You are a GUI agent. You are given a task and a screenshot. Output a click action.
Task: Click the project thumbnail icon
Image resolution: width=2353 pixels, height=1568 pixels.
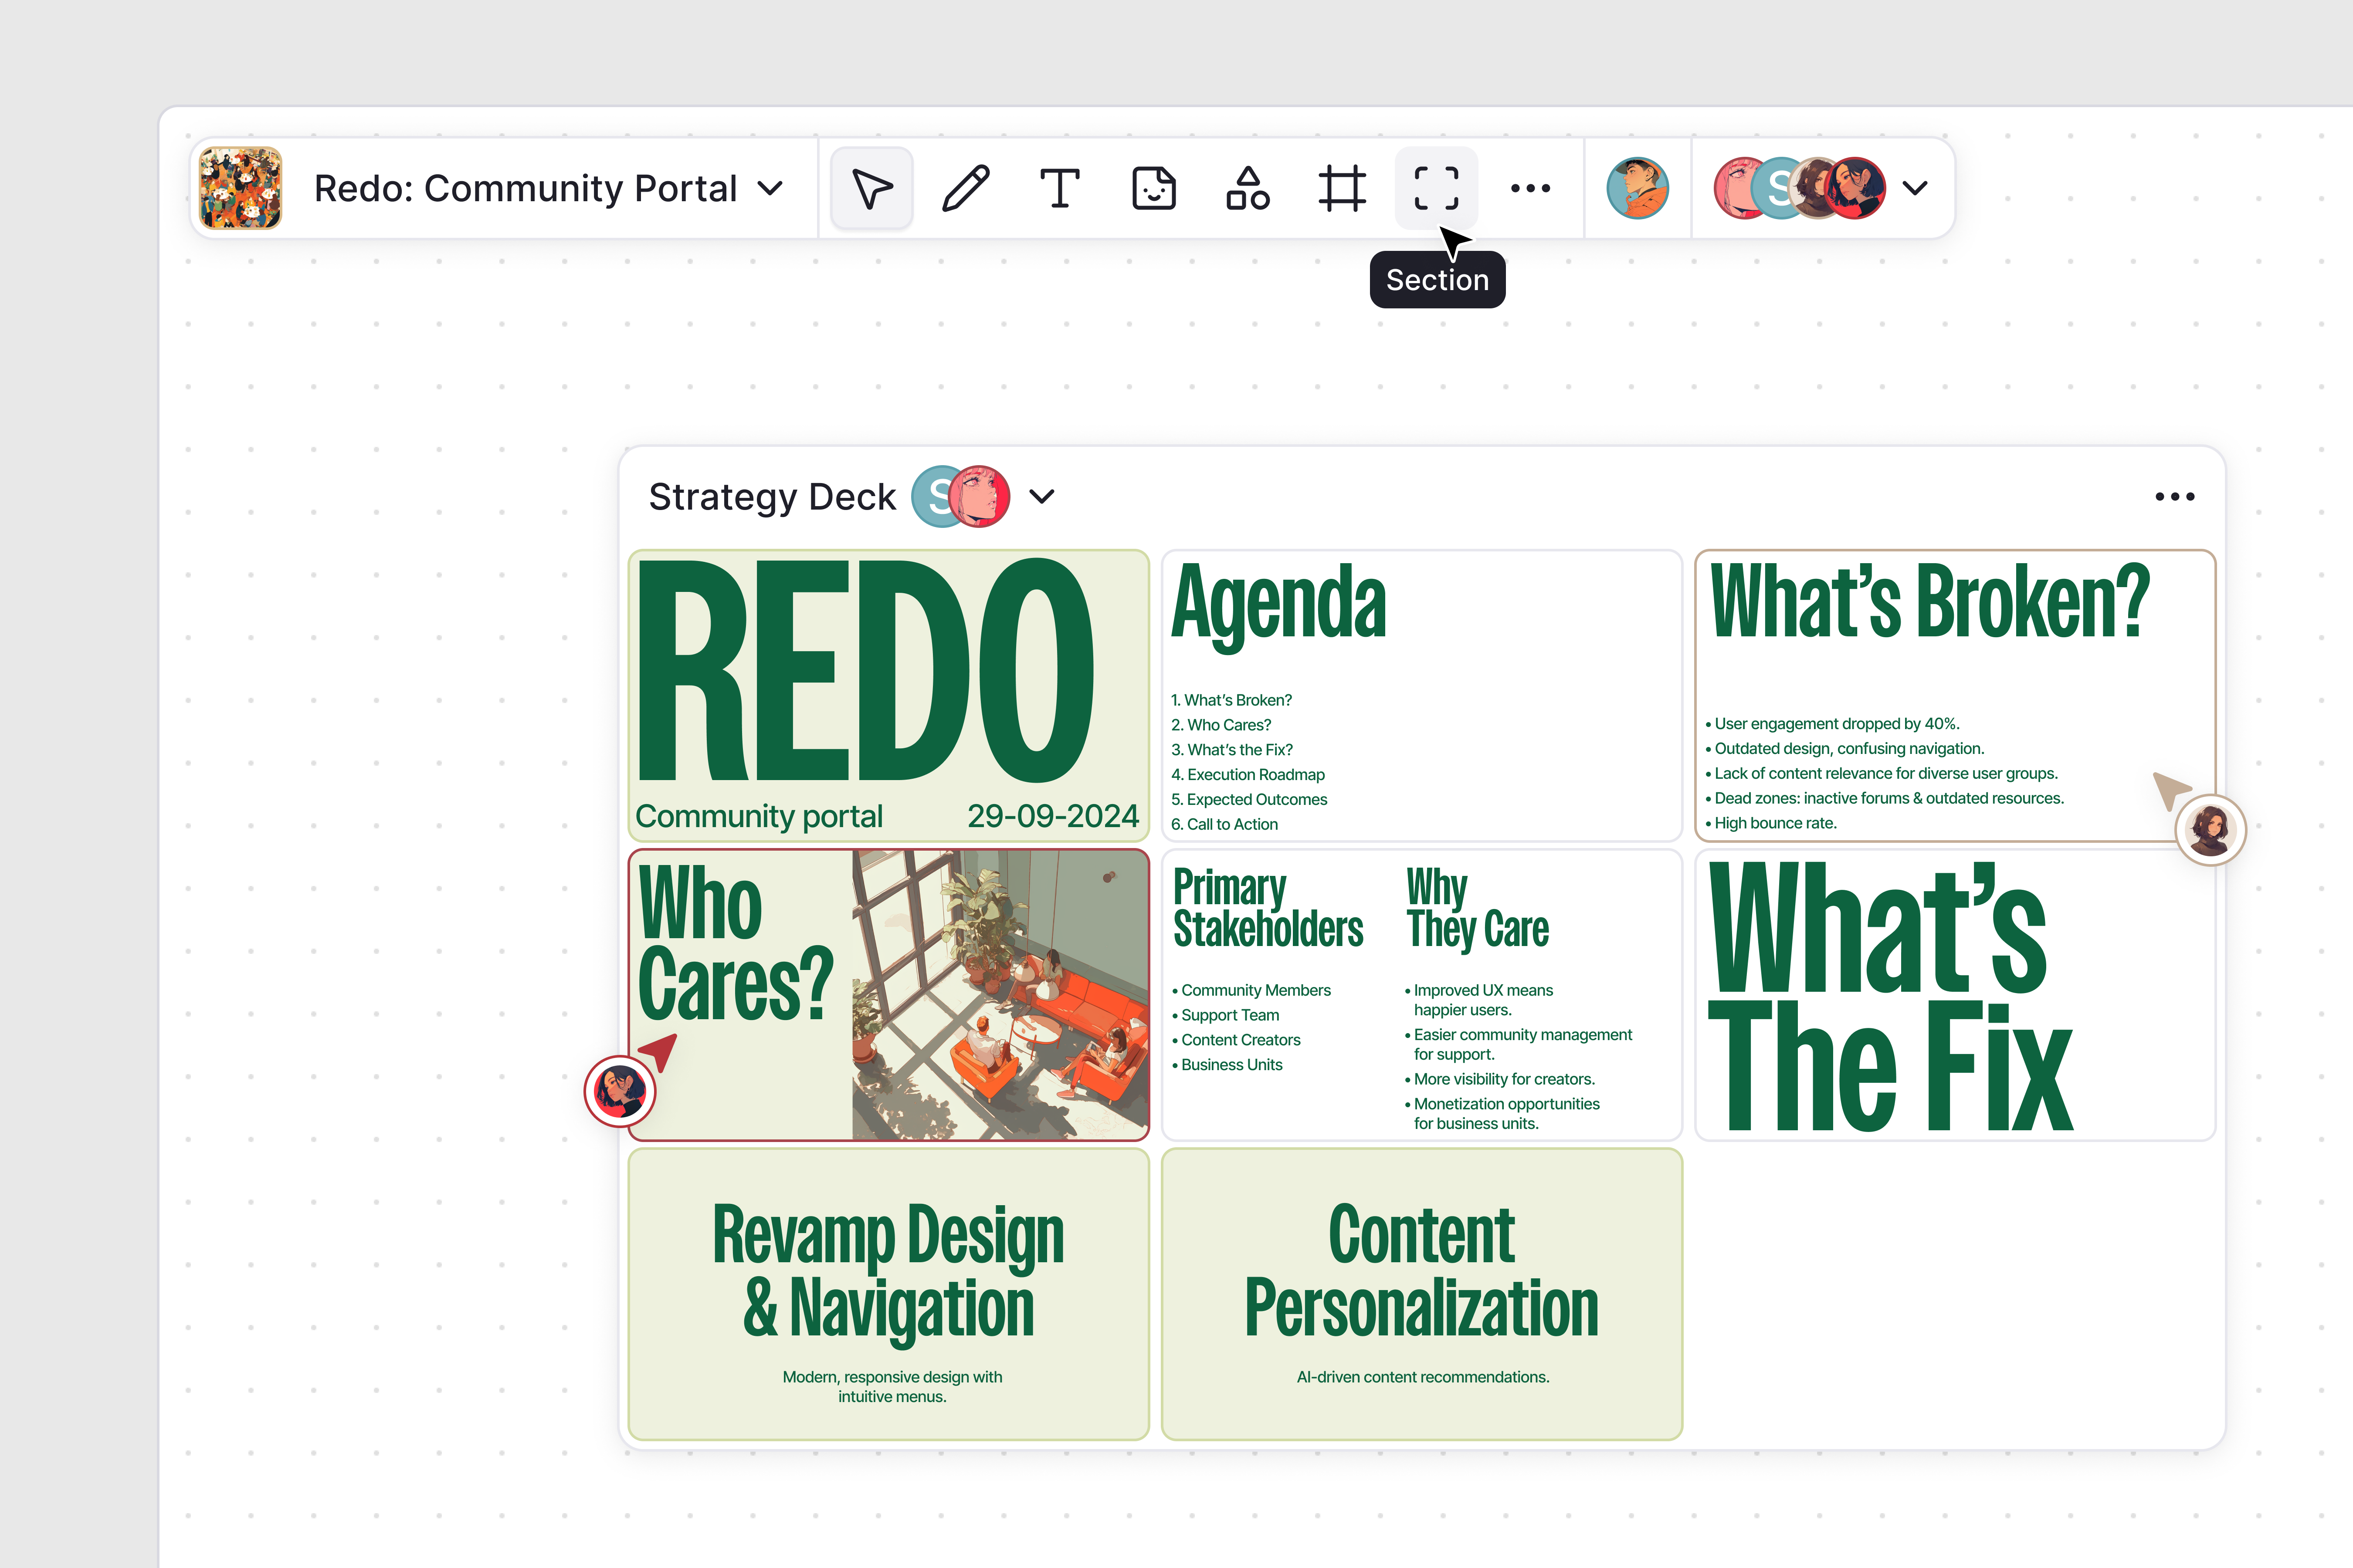[x=241, y=188]
